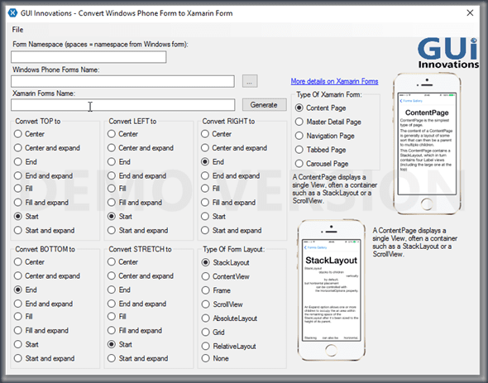Set Convert TOP to Start and expand

click(44, 231)
